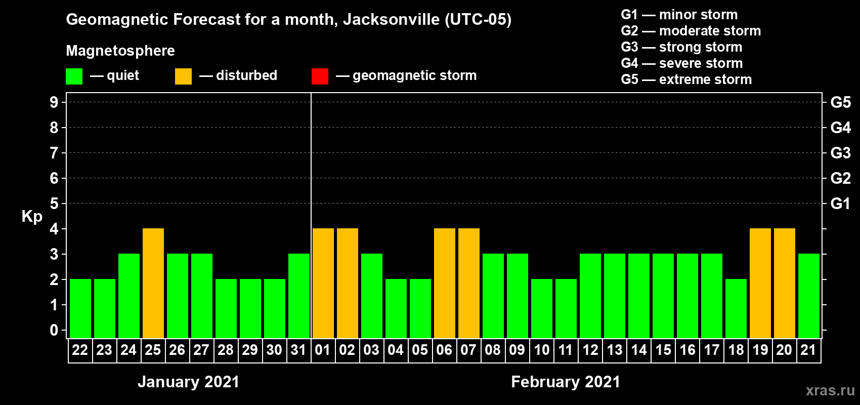
Task: Click the 'February 2021' month label
Action: [566, 382]
